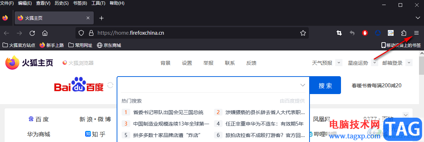Viewport: 424px width, 142px height.
Task: Open 京东商城 bookmark
Action: point(109,45)
